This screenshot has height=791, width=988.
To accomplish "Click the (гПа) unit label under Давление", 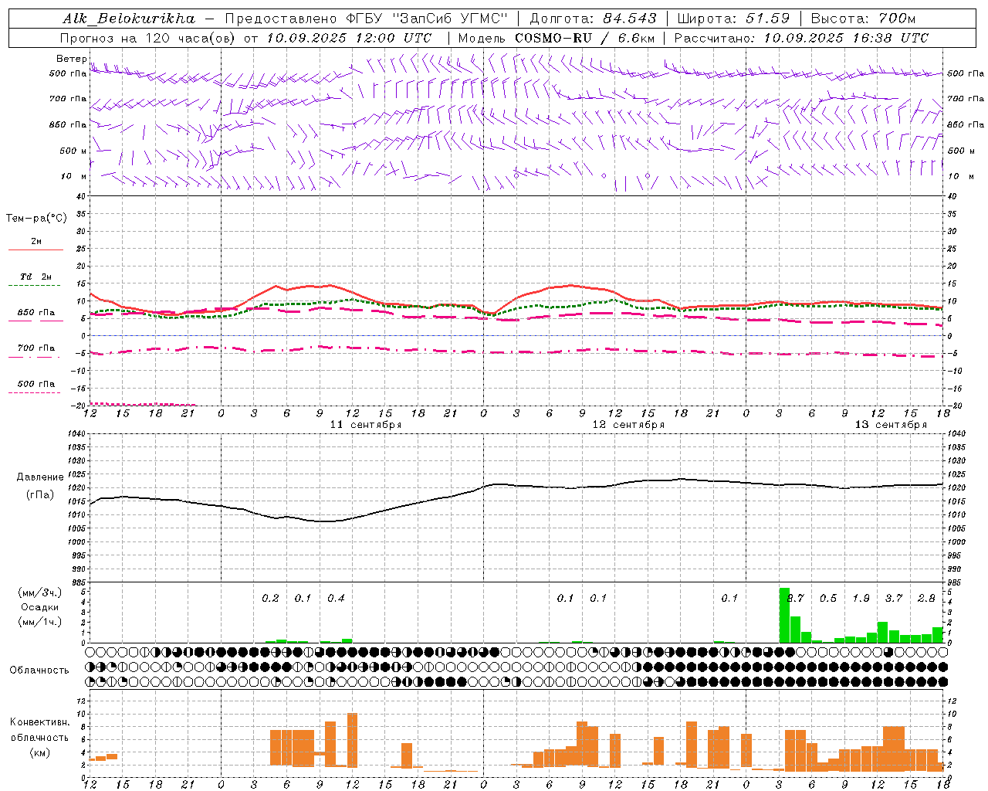I will coord(40,494).
